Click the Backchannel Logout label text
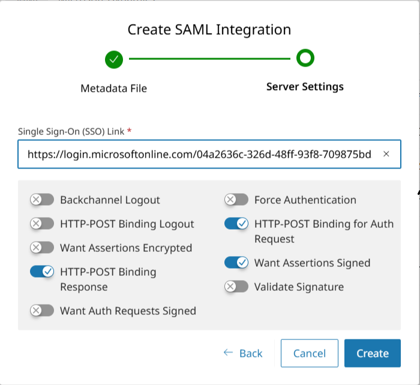The image size is (420, 385). [110, 200]
